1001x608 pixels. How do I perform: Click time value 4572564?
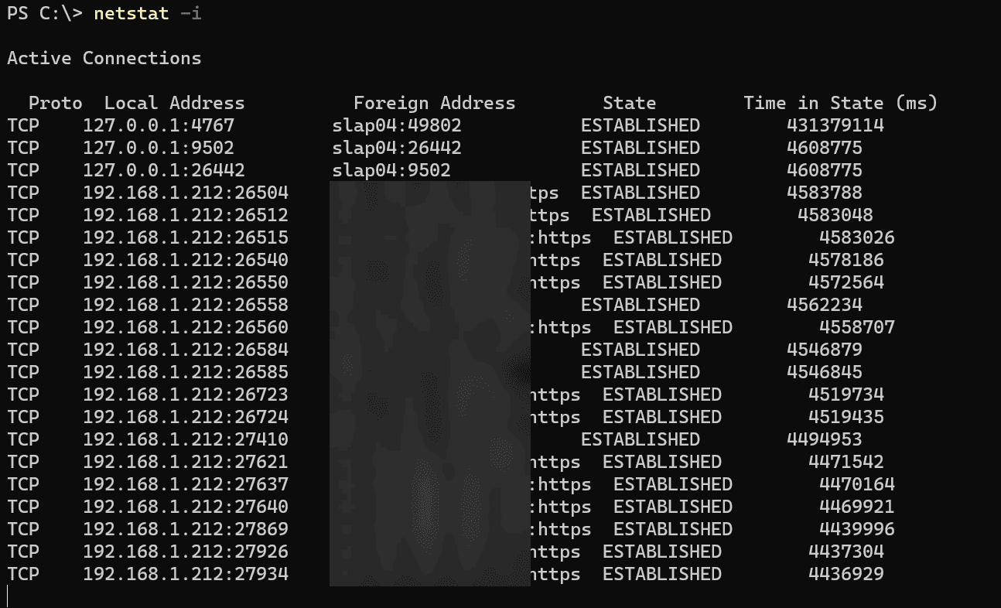coord(846,282)
